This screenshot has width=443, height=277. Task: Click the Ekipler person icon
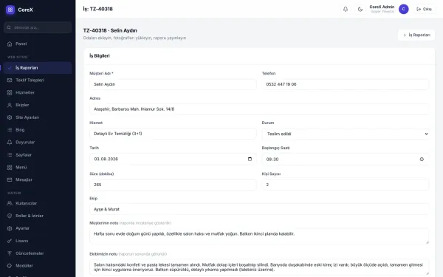10,105
